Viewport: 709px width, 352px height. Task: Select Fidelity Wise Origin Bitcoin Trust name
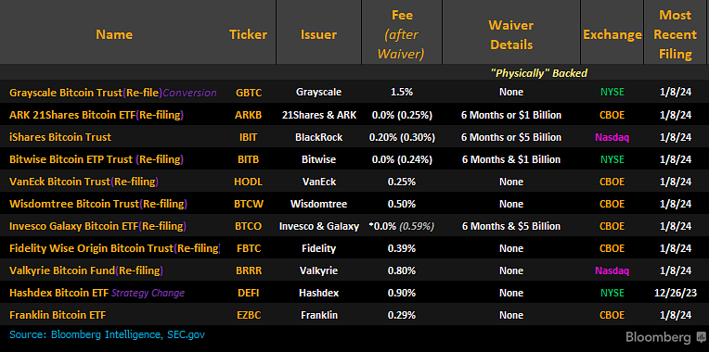click(x=91, y=248)
